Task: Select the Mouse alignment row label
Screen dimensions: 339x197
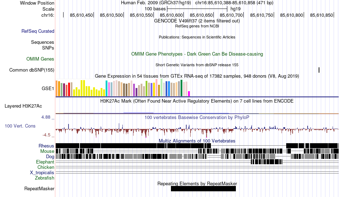Action: click(x=47, y=151)
